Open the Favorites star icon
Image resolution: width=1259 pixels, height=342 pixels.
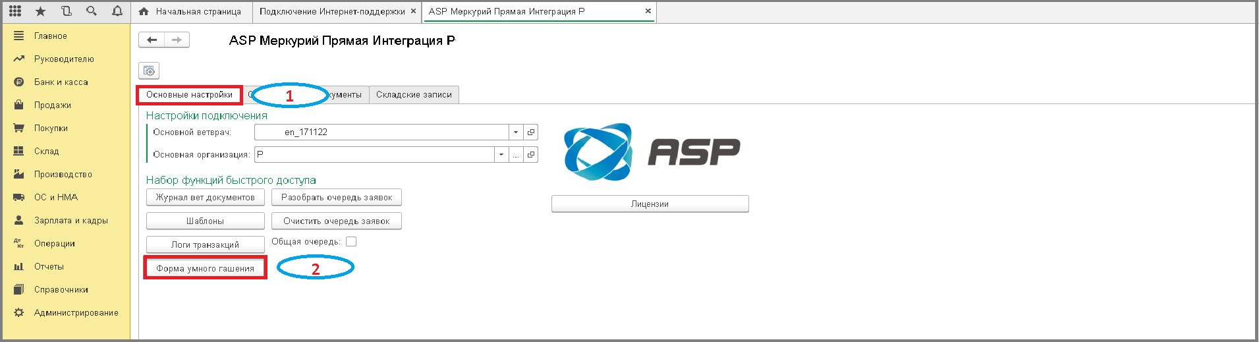(40, 11)
